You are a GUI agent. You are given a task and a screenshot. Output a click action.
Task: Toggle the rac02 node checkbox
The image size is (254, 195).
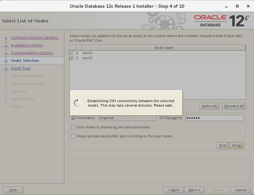point(72,58)
